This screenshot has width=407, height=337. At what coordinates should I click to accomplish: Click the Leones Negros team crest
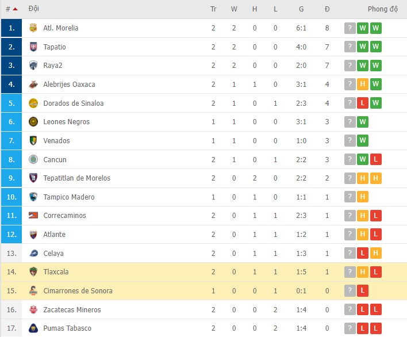coord(33,122)
